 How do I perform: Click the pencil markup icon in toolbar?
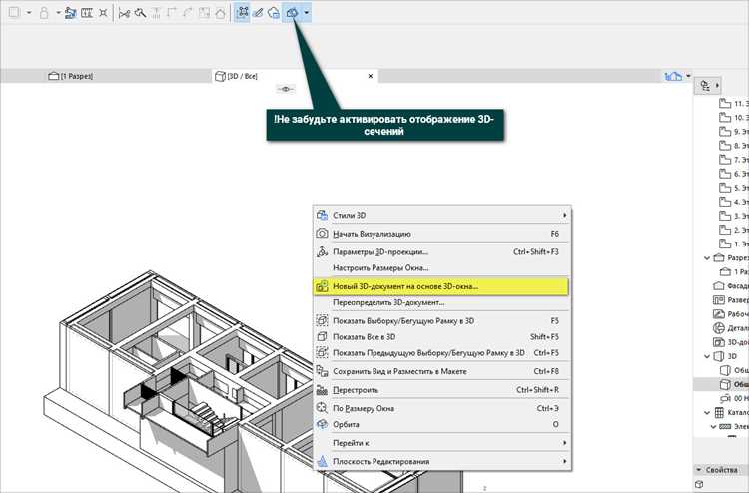tap(258, 13)
